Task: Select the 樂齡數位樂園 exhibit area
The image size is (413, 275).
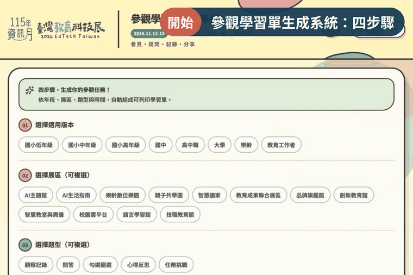Action: coord(122,195)
